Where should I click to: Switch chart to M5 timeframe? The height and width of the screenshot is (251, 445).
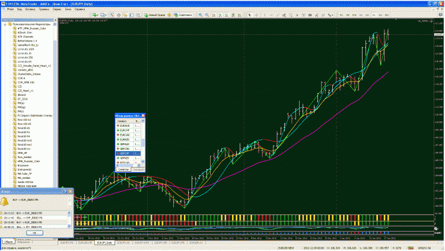tap(348, 15)
